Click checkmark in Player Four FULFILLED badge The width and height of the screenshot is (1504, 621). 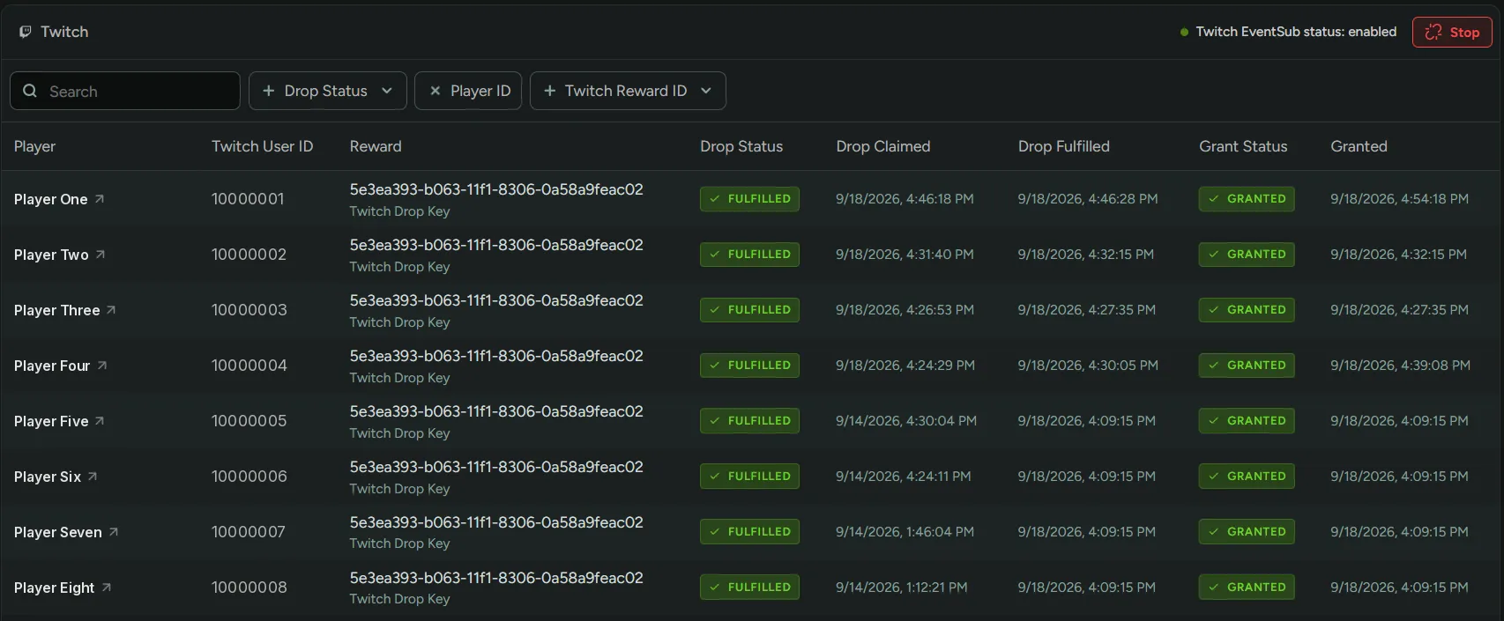click(715, 366)
